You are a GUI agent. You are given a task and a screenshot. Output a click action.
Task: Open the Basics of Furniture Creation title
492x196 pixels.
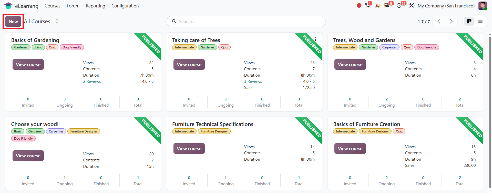point(366,124)
